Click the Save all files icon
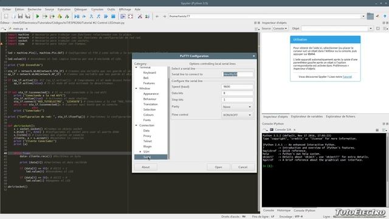This screenshot has height=219, width=389. click(x=28, y=16)
